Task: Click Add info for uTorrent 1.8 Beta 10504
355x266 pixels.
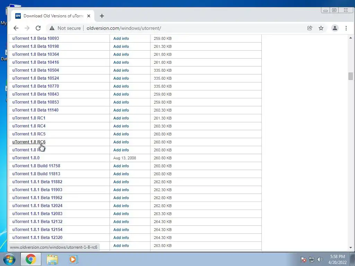Action: click(121, 70)
